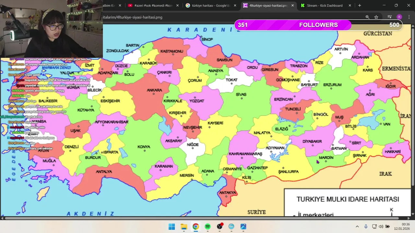
Task: Open network settings from the tray icon
Action: coord(374,227)
